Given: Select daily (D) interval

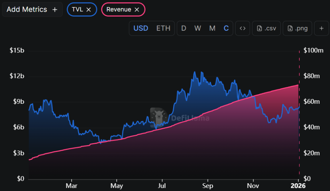Looking at the screenshot, I should coord(184,28).
